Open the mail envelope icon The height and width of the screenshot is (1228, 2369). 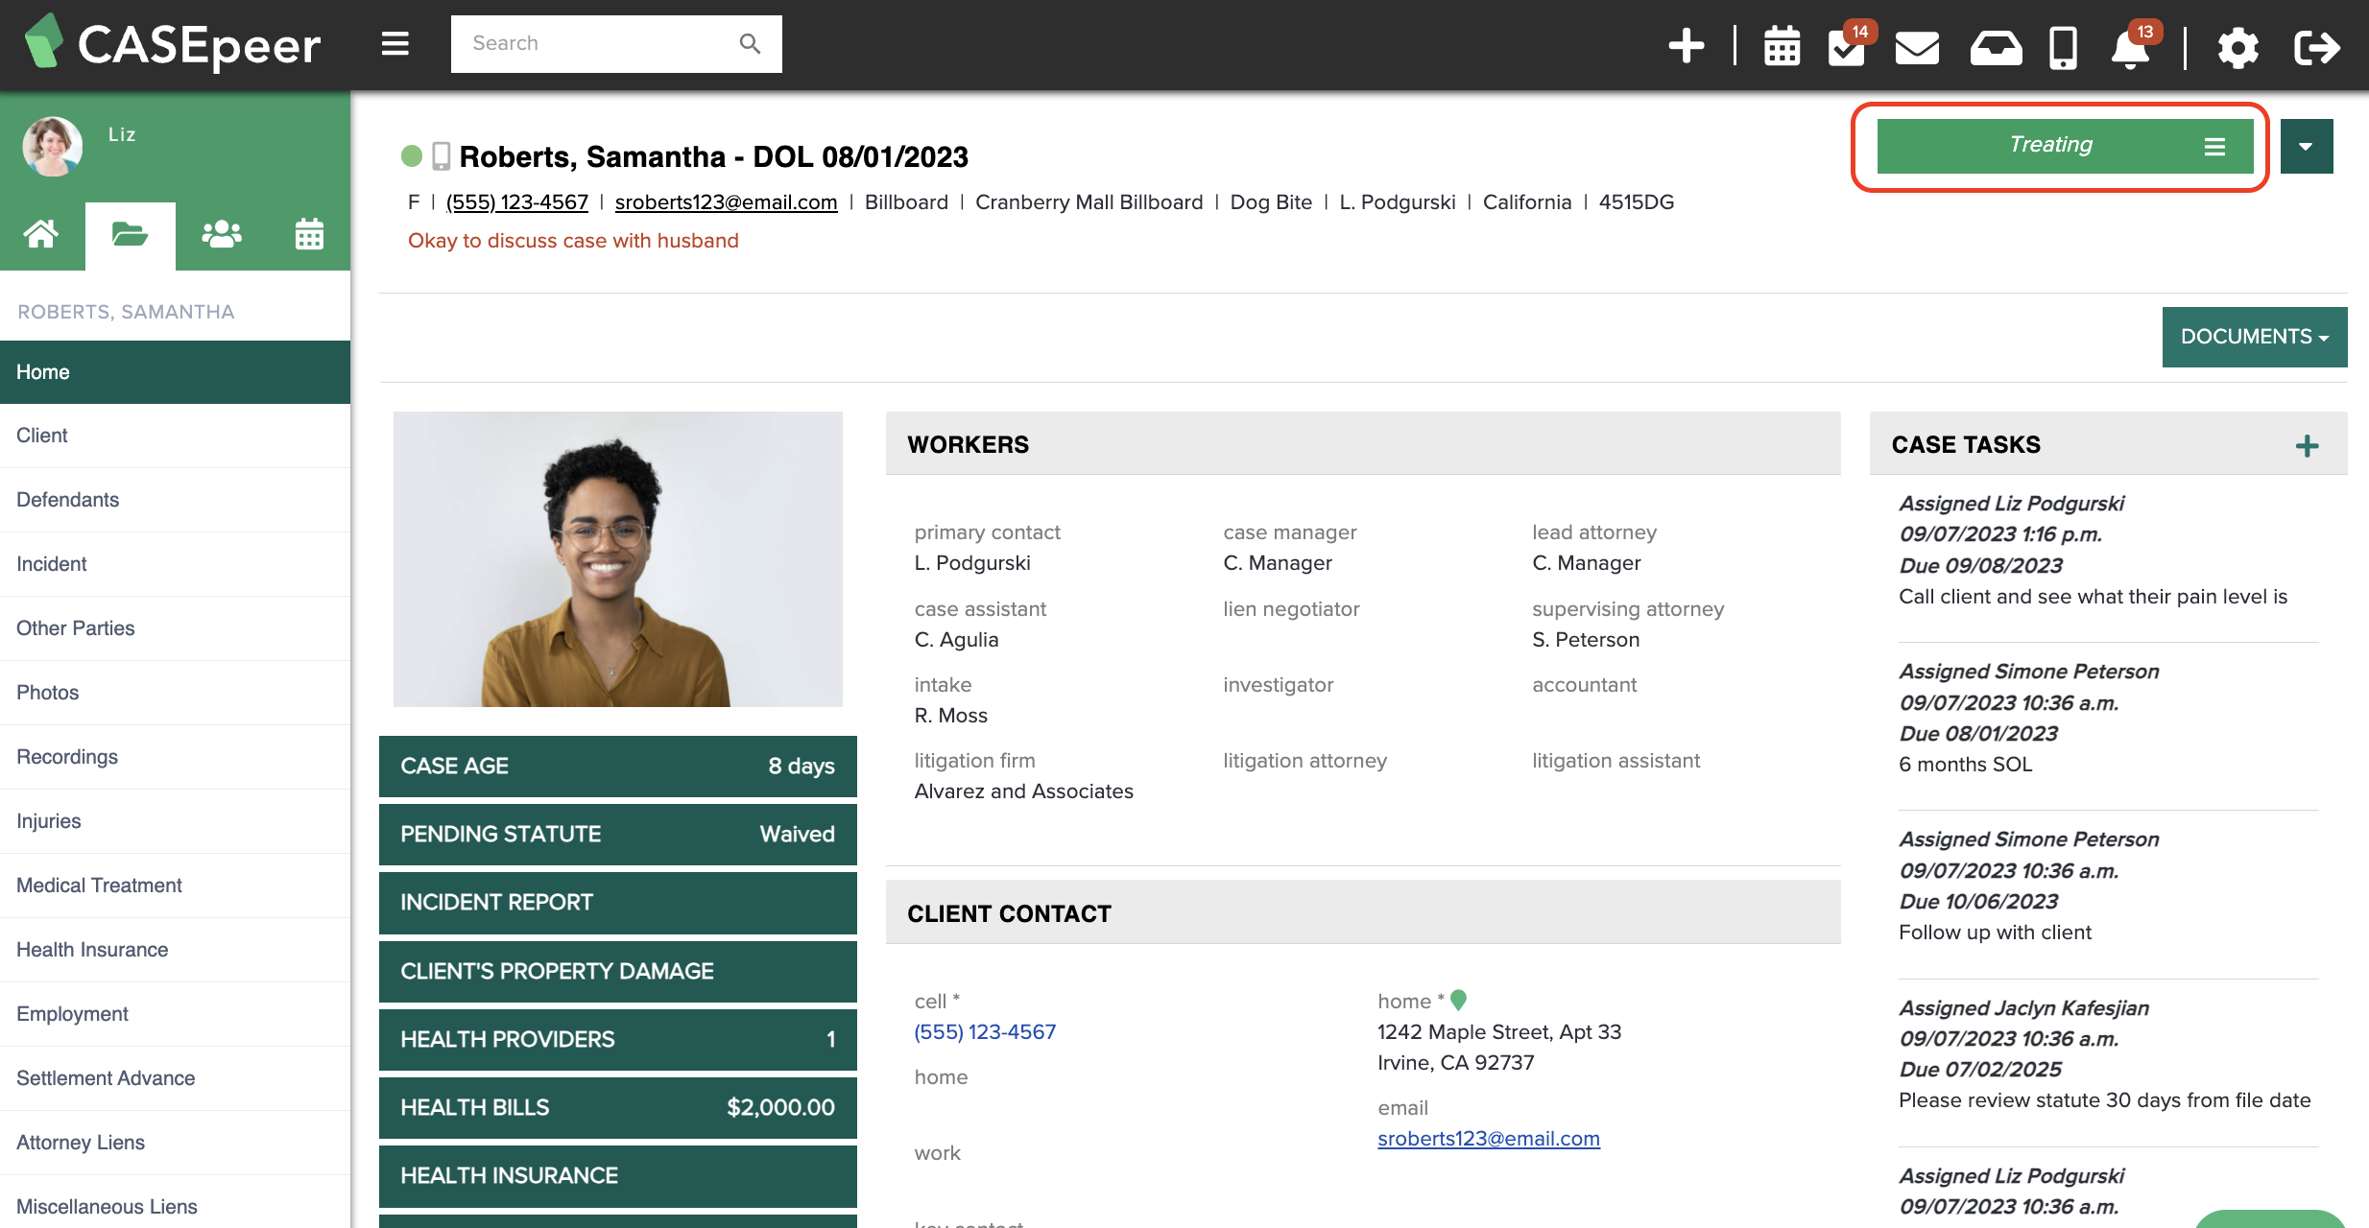(1917, 47)
